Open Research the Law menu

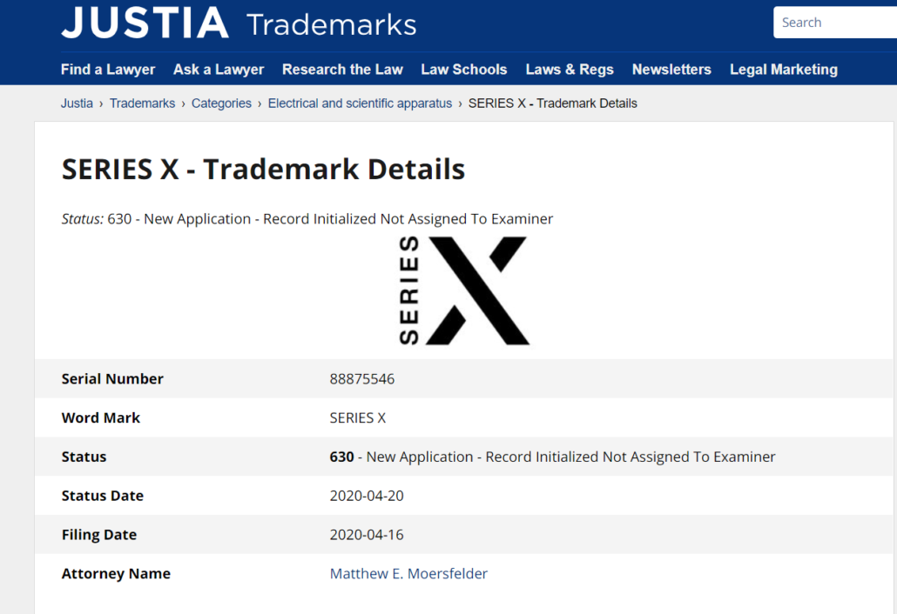342,70
